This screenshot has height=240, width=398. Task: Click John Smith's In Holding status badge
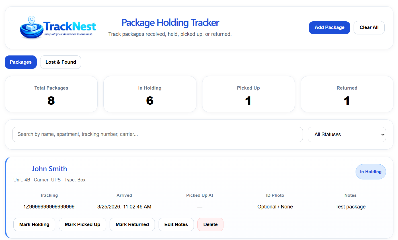(371, 172)
